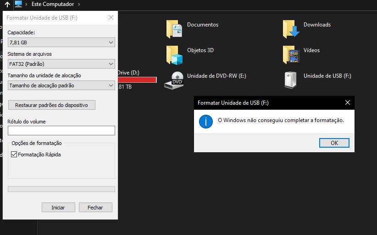This screenshot has height=235, width=377.
Task: Click the Rótulo do volume input field
Action: point(61,131)
